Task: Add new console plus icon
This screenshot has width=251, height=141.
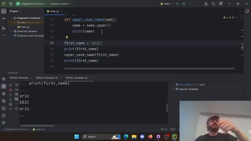Action: point(11,109)
